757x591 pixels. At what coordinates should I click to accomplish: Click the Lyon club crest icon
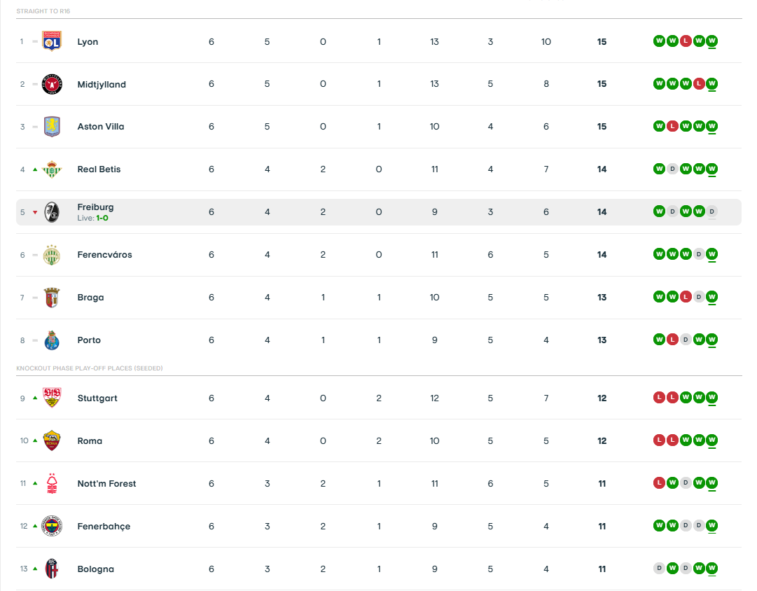(52, 41)
